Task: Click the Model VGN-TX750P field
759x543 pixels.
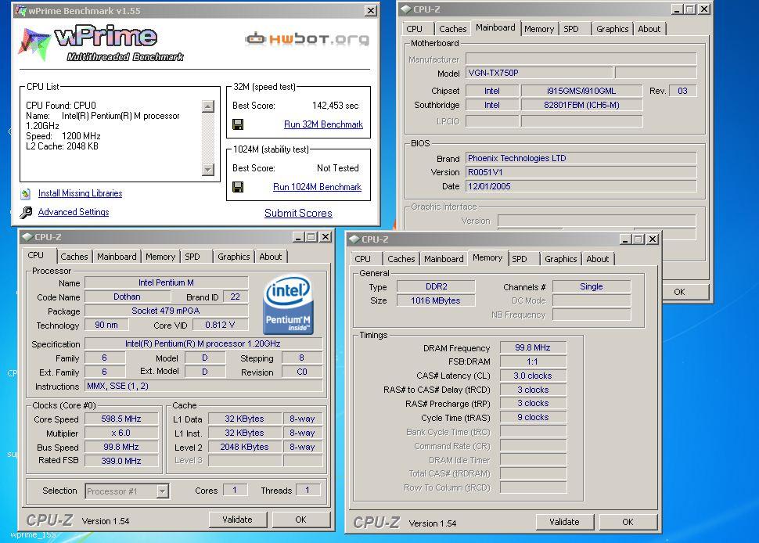Action: [x=539, y=73]
